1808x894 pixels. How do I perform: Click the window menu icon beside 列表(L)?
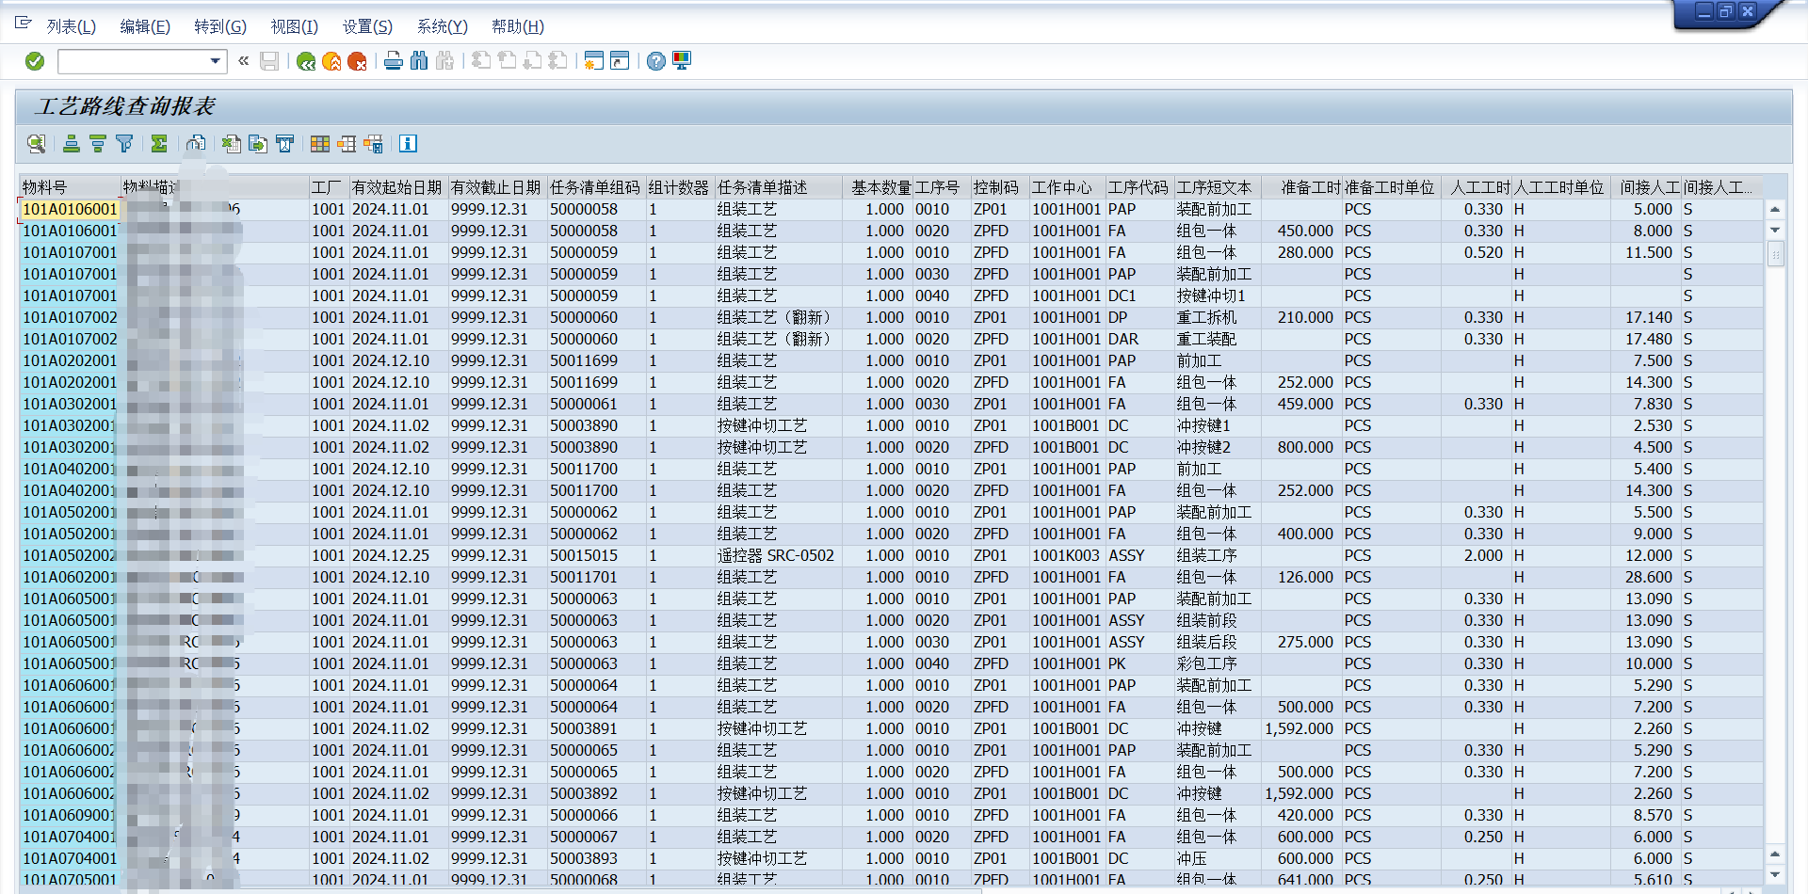24,24
